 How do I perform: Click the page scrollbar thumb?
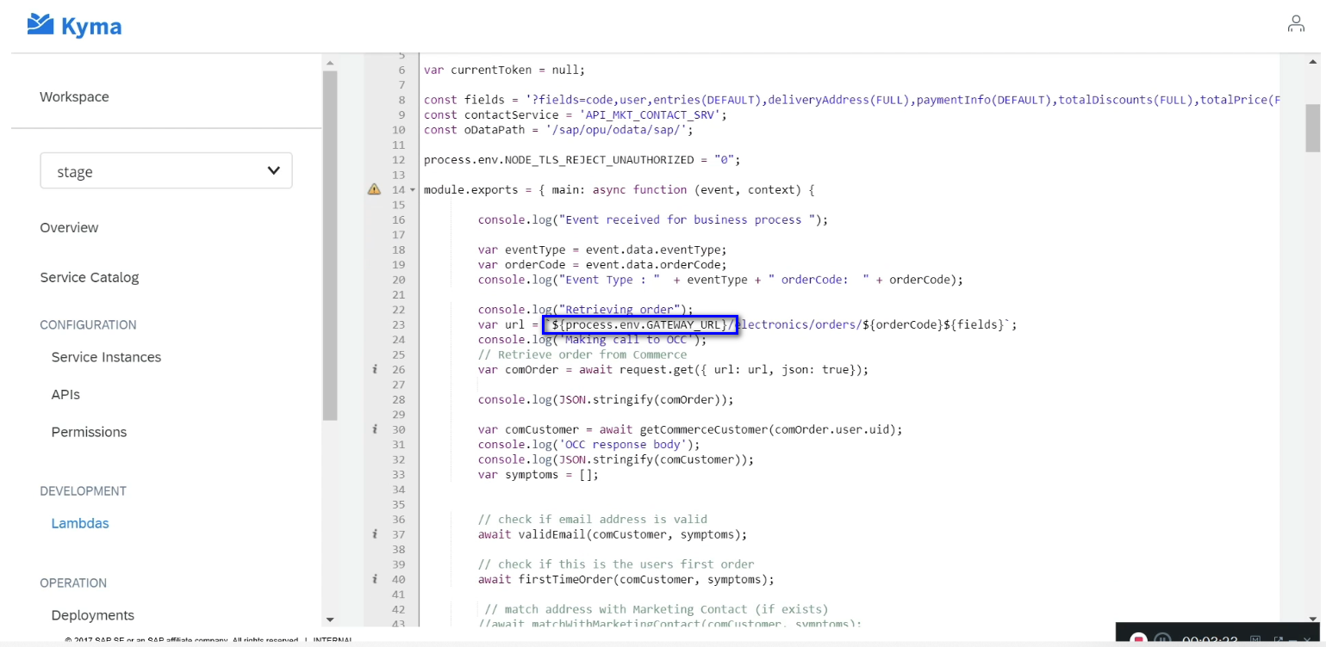point(1313,130)
